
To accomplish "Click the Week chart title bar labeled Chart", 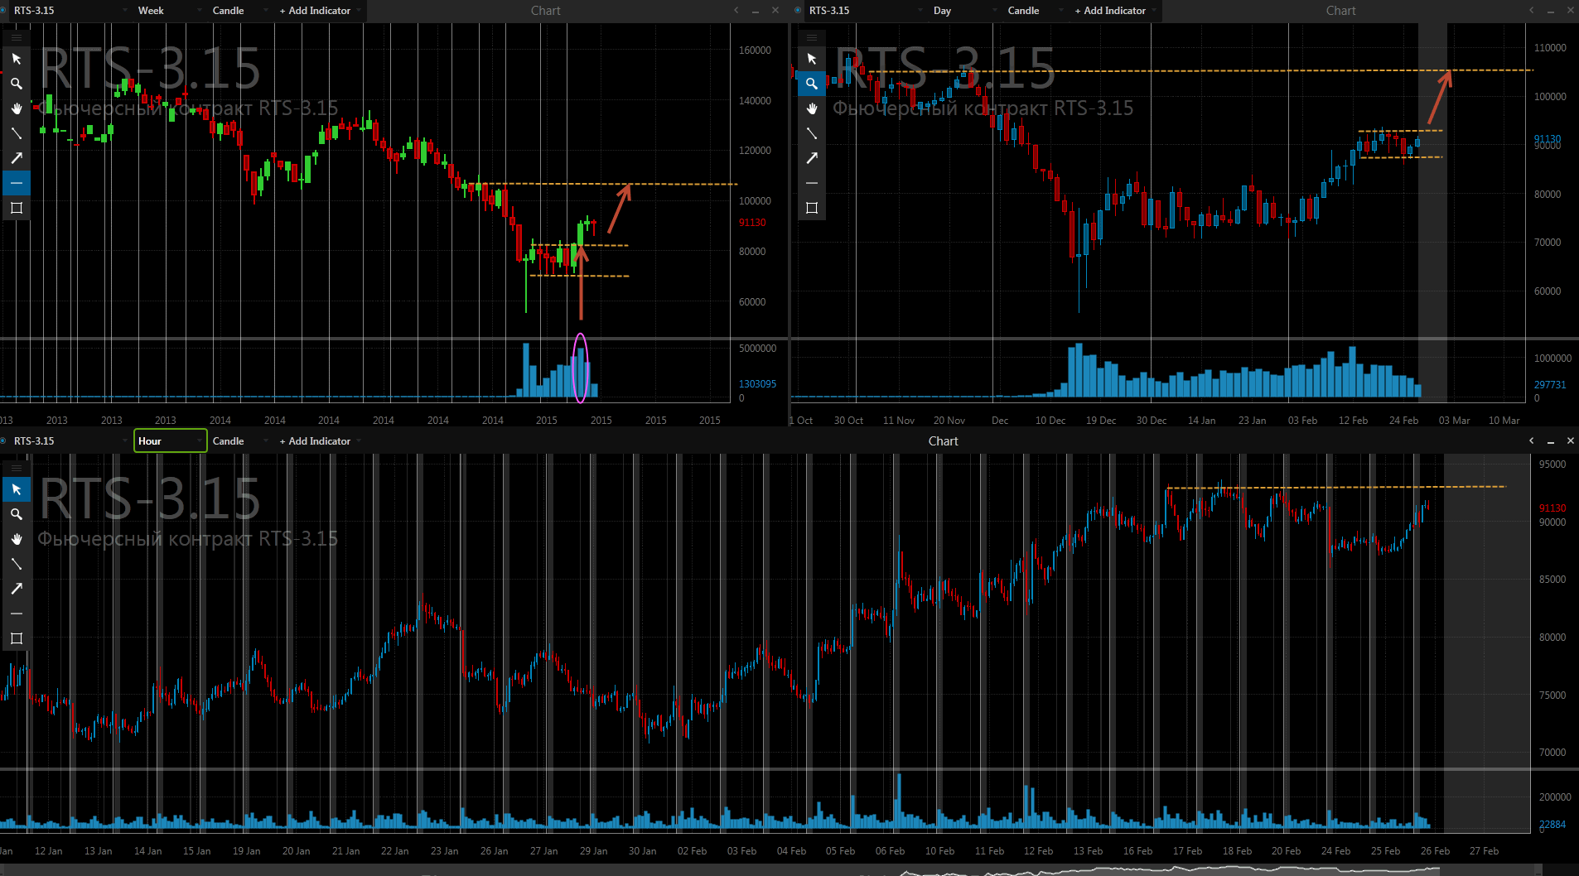I will pos(546,11).
